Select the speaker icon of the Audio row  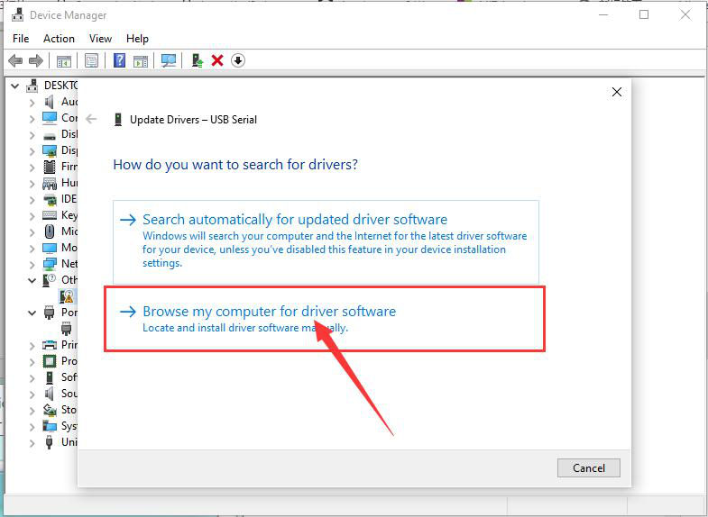[50, 102]
